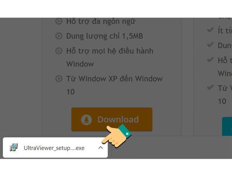Click the bullet icon beside Hỗ trợ đa ngôn ngữ
232x174 pixels.
coord(59,21)
